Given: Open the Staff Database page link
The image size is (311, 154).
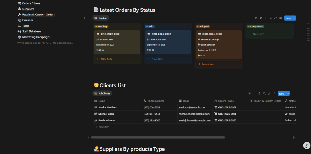Looking at the screenshot, I should coord(31,31).
